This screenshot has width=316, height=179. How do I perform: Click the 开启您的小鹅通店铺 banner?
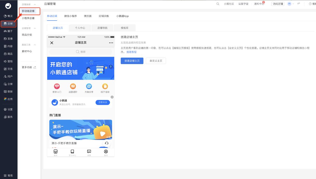point(81,68)
